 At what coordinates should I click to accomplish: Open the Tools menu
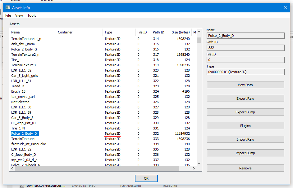32,15
